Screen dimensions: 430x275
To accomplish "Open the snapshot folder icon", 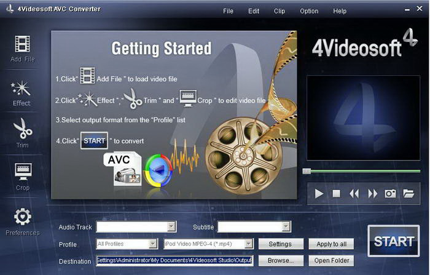I will click(x=408, y=193).
